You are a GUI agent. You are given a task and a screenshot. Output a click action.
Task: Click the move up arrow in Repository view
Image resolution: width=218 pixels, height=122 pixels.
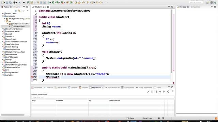click(160, 91)
